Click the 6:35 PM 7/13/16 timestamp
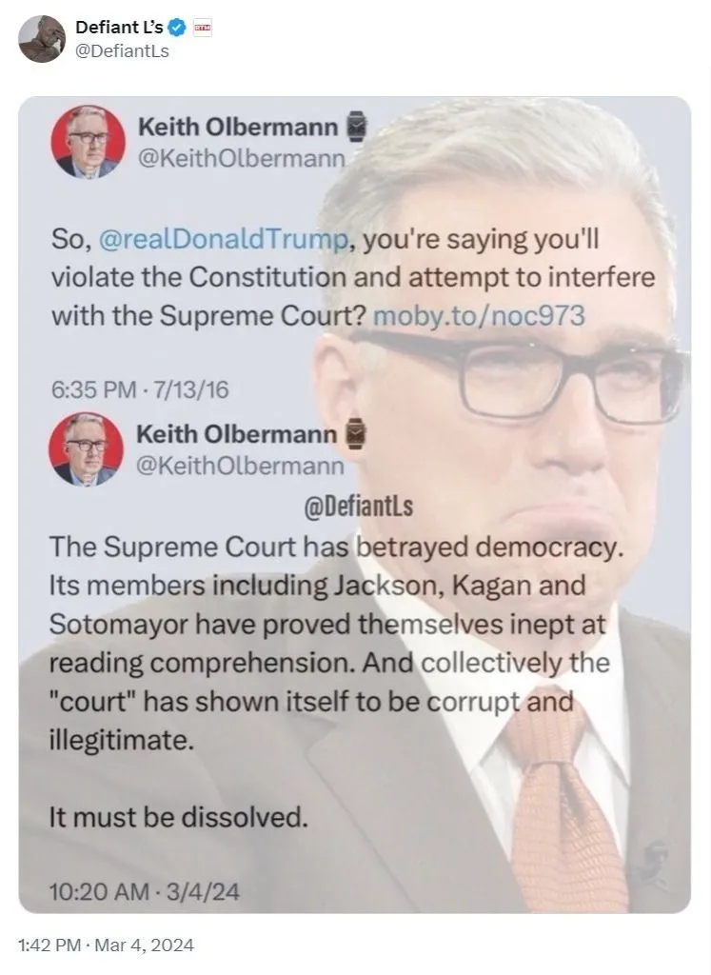Viewport: 711px width, 975px height. coord(140,389)
